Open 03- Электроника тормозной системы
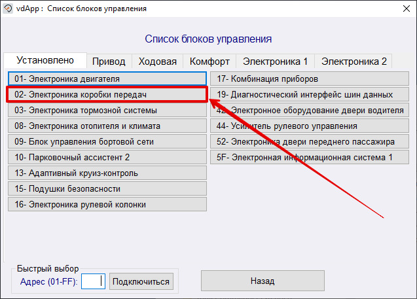The height and width of the screenshot is (299, 417). click(x=107, y=110)
